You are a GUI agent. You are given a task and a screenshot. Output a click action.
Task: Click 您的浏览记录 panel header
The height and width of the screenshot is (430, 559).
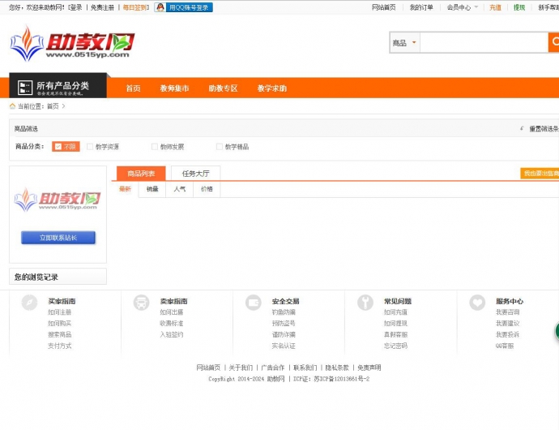58,277
